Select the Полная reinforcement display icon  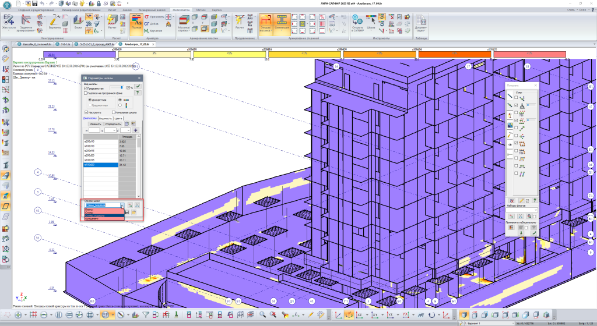tap(136, 21)
